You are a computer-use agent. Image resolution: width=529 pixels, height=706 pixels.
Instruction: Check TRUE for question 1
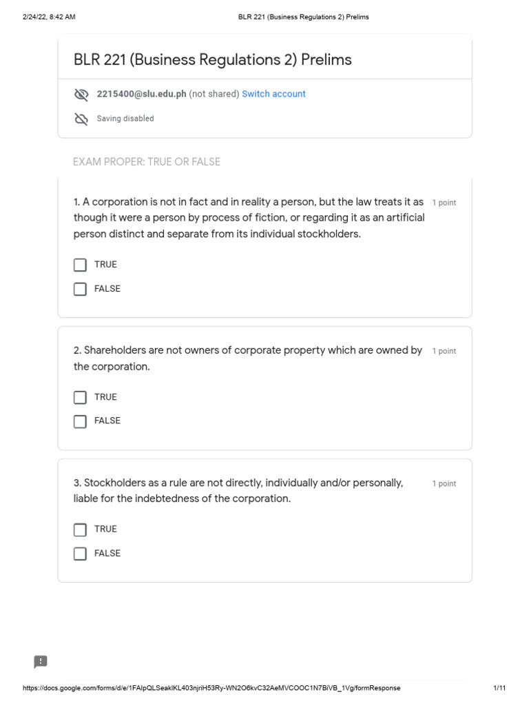click(x=81, y=265)
